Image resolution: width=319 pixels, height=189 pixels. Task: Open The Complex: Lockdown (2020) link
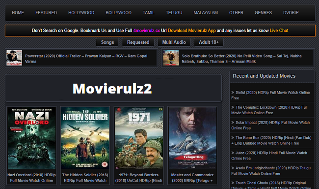[269, 110]
